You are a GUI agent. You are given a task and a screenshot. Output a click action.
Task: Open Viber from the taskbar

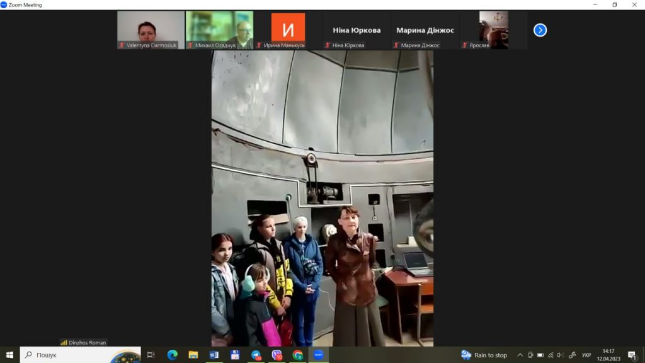(277, 355)
